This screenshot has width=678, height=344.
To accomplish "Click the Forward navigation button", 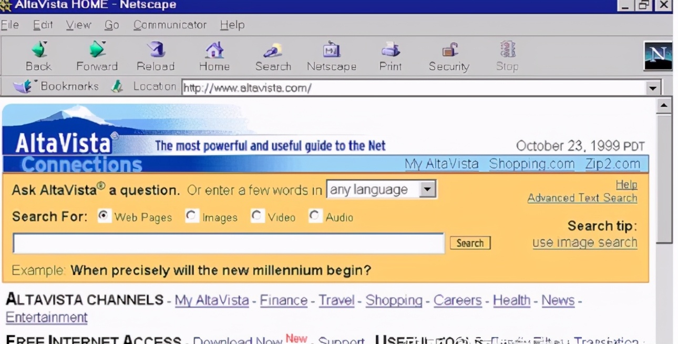I will pyautogui.click(x=97, y=57).
